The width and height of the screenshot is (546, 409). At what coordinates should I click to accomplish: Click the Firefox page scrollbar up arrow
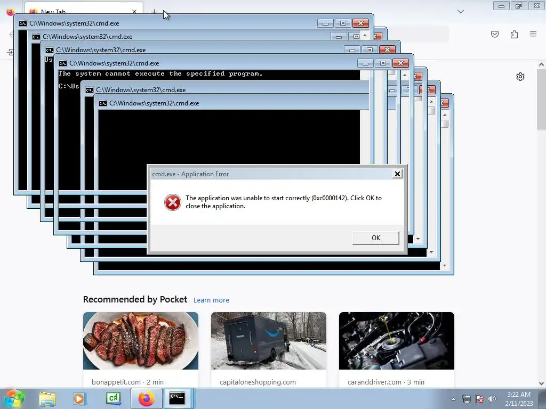click(x=541, y=64)
